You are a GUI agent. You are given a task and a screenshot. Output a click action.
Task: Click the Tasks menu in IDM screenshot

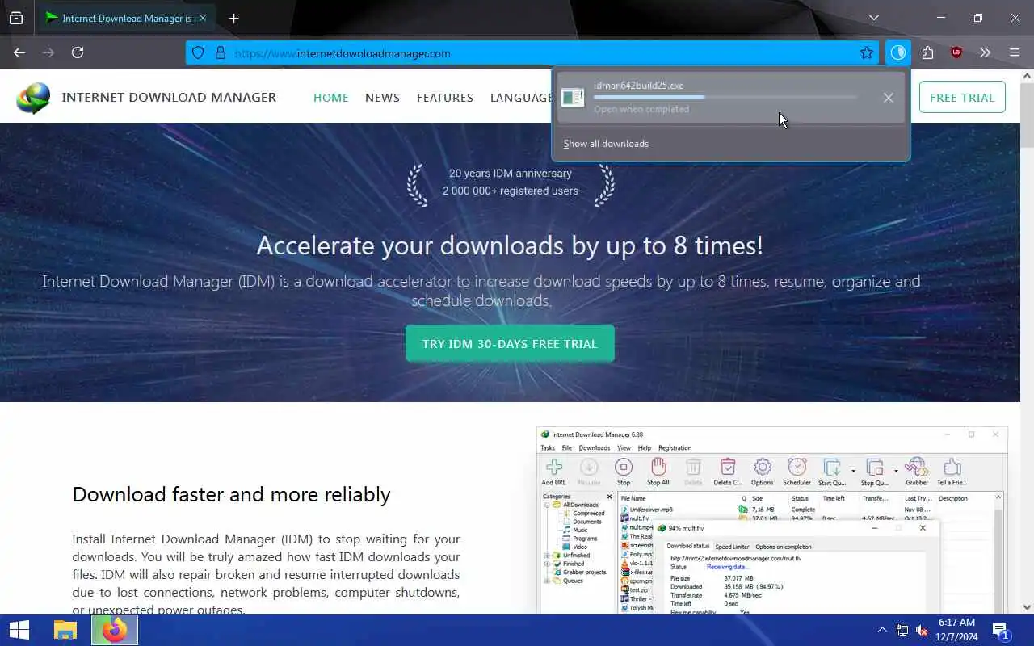point(548,447)
